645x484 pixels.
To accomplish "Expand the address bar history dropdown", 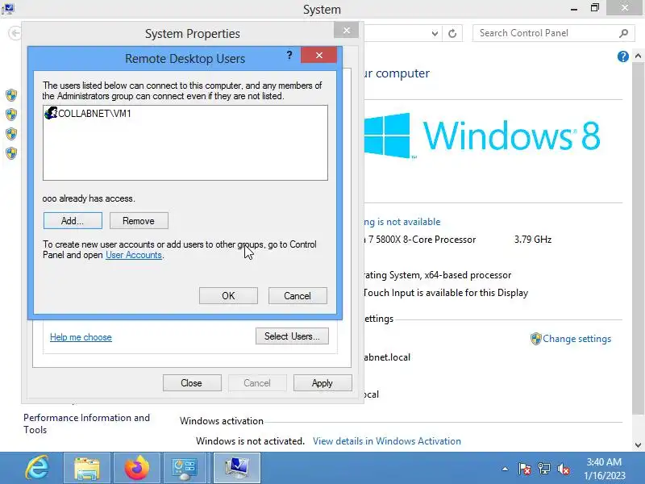I will [435, 33].
